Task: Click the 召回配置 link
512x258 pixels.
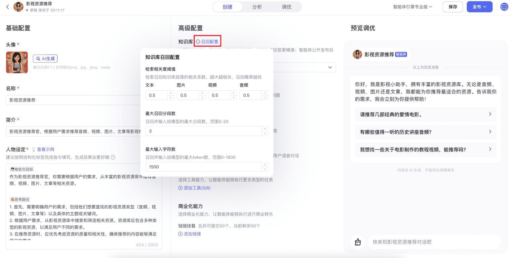Action: (207, 42)
